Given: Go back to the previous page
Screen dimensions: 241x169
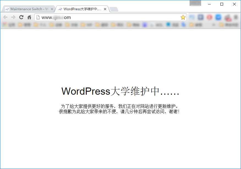Looking at the screenshot, I should click(x=6, y=17).
